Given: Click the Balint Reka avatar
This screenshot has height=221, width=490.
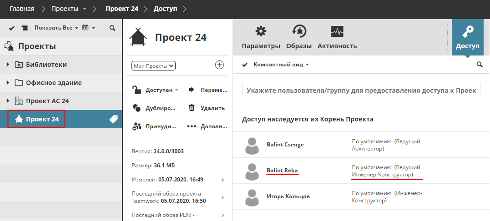Looking at the screenshot, I should click(252, 172).
